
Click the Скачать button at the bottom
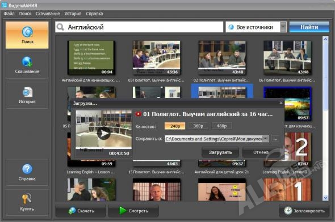[x=81, y=211]
